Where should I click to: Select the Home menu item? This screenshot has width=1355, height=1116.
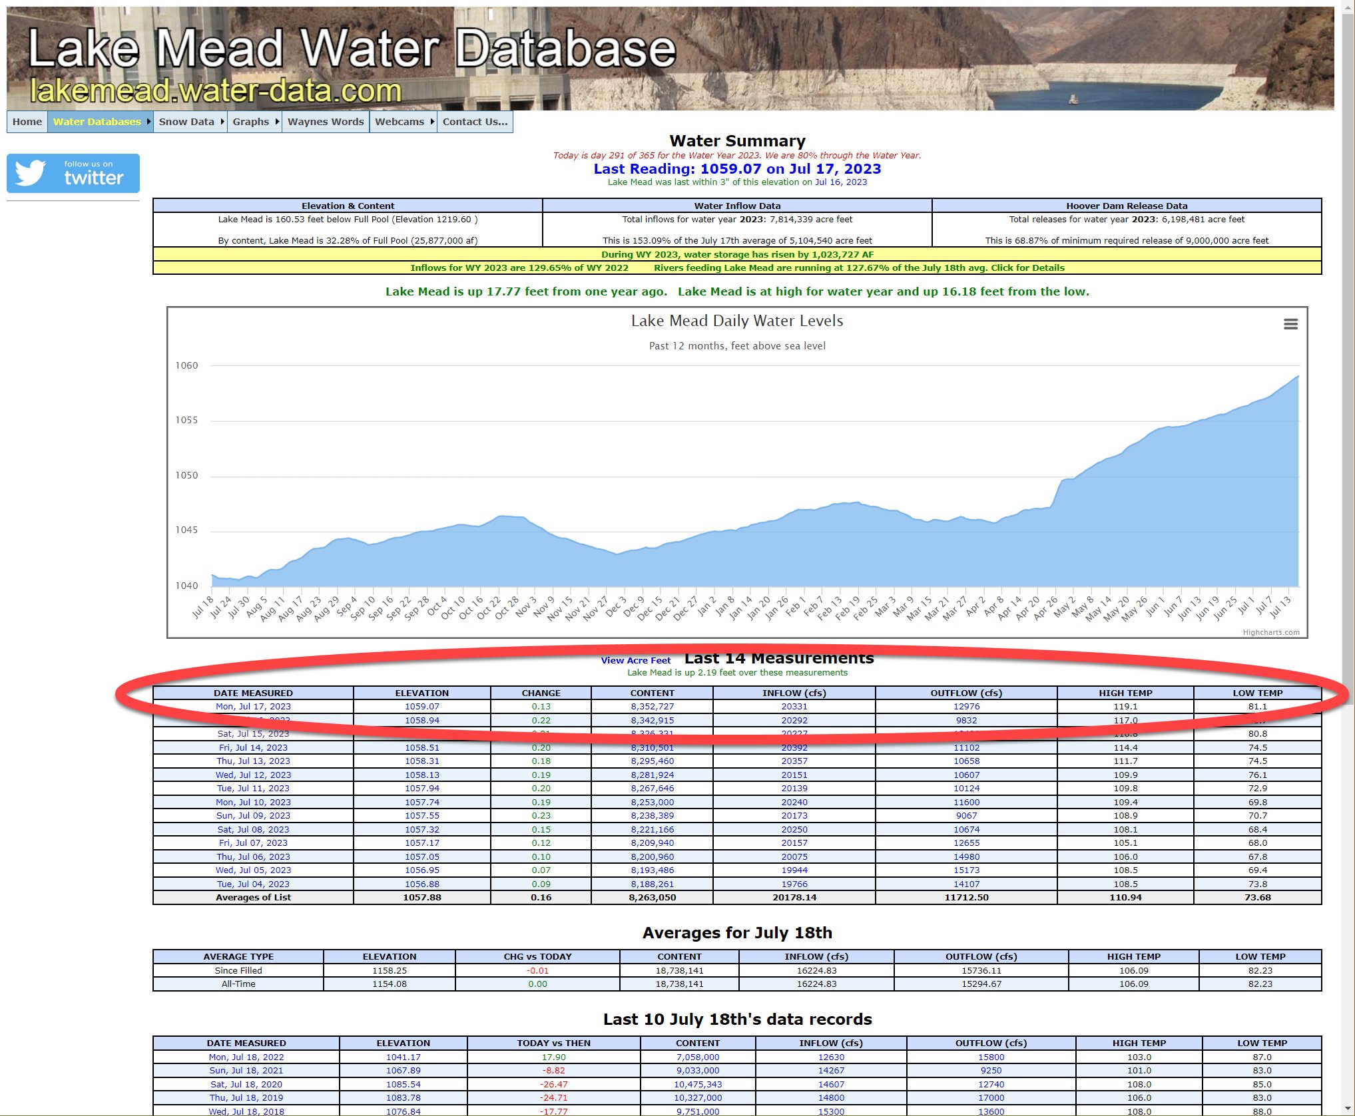27,121
